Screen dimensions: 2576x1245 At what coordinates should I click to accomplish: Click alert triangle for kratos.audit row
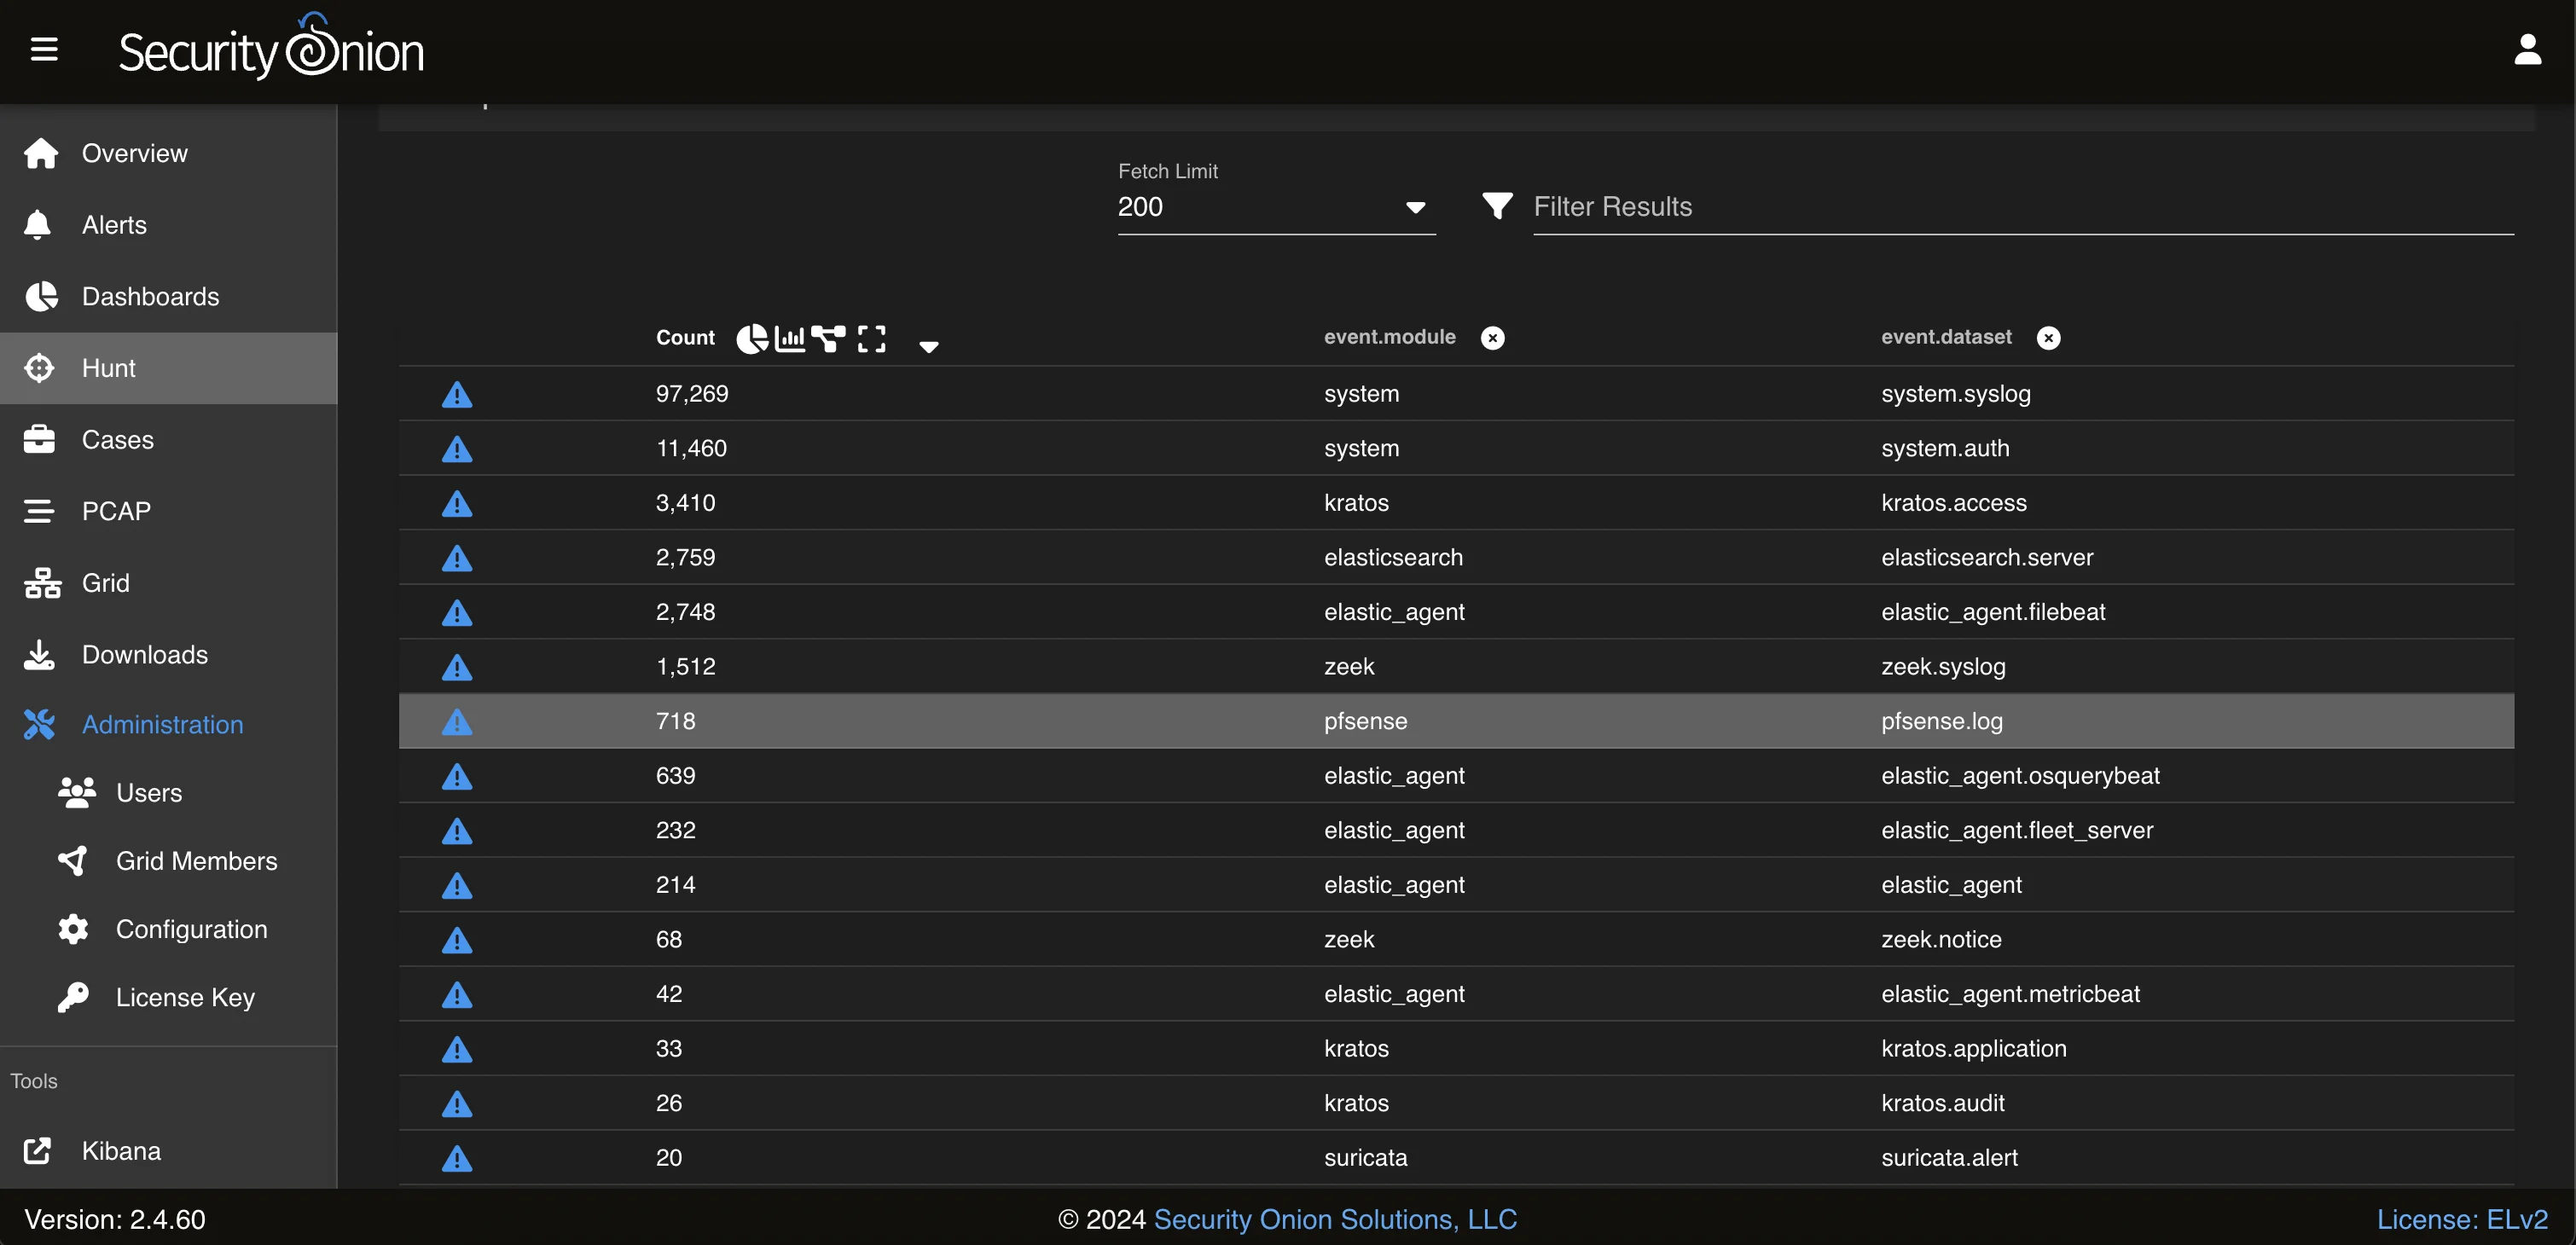pyautogui.click(x=457, y=1103)
